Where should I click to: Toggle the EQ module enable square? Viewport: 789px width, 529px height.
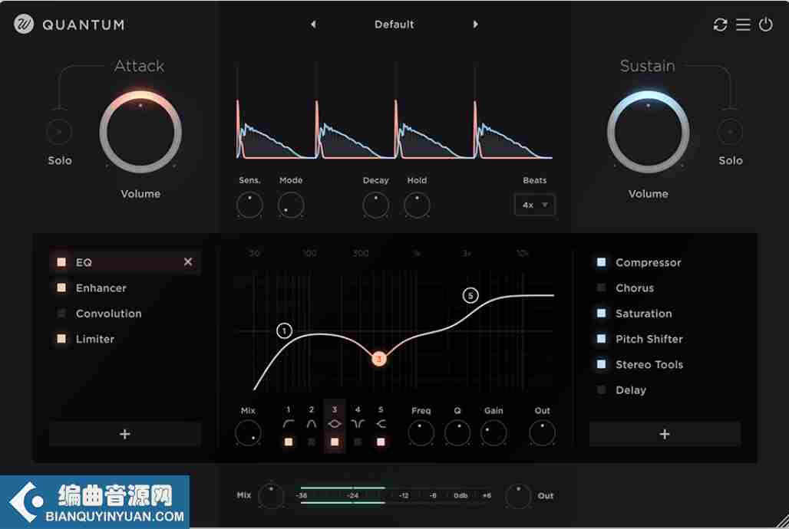(x=61, y=262)
